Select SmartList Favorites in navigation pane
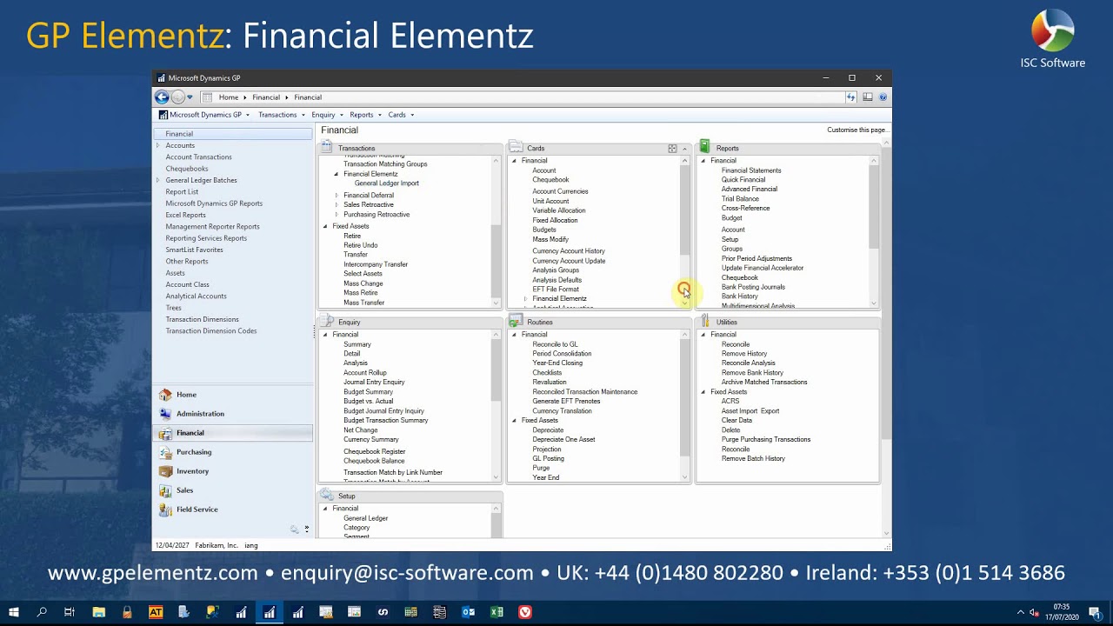The image size is (1113, 626). click(x=194, y=250)
